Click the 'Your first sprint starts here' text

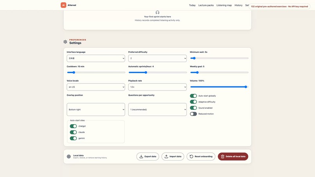157,17
